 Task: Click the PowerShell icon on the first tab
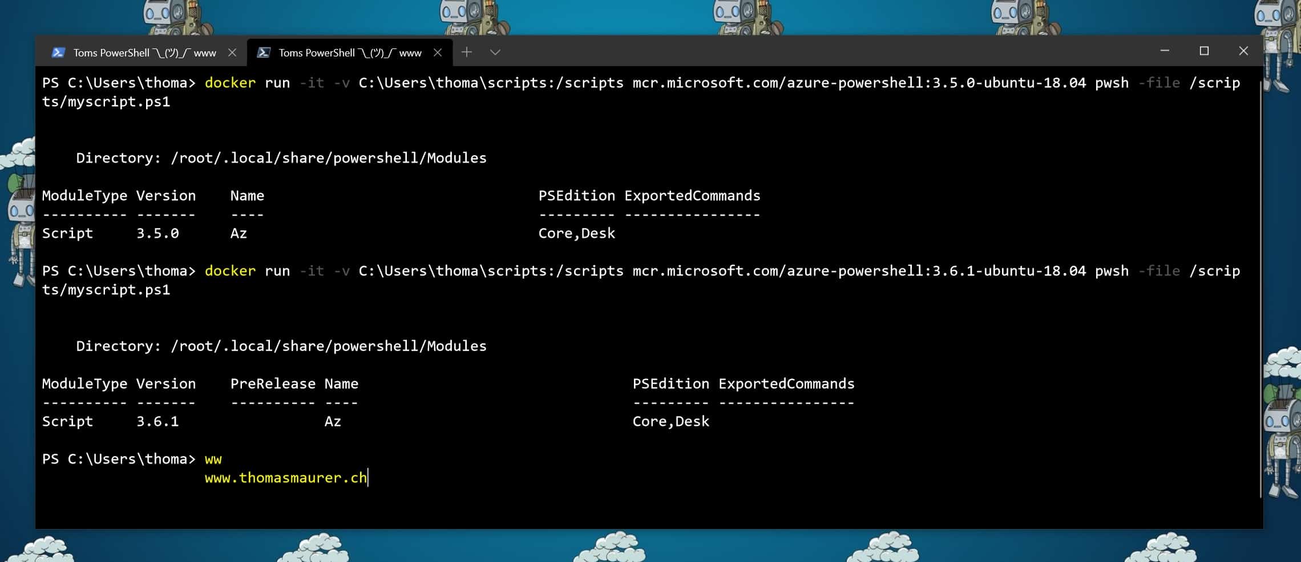point(59,52)
